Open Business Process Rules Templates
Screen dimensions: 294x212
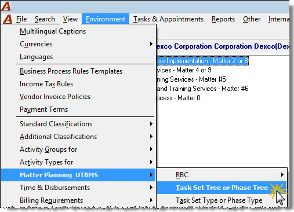tap(78, 71)
